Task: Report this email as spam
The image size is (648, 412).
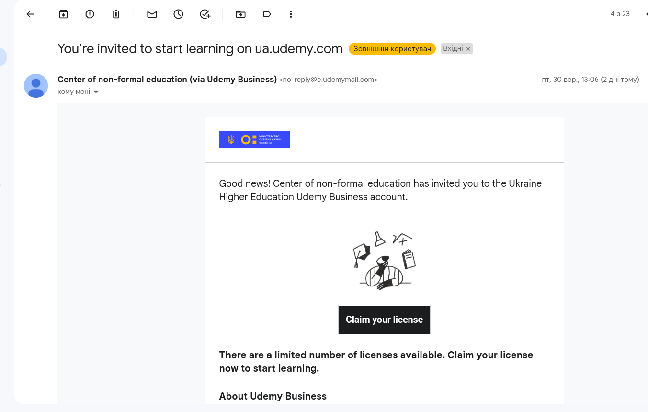Action: (90, 14)
